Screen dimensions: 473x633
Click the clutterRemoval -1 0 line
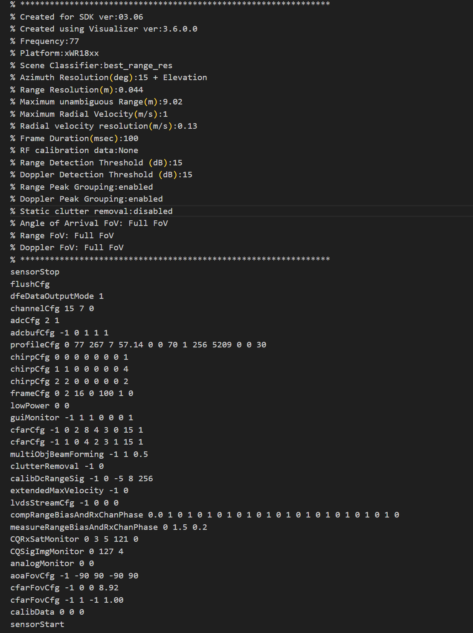pyautogui.click(x=57, y=466)
